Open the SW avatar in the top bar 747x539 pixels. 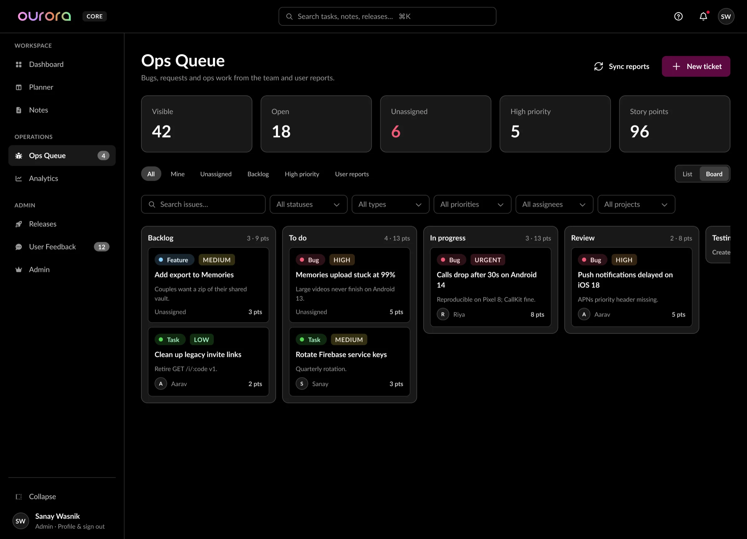coord(726,16)
